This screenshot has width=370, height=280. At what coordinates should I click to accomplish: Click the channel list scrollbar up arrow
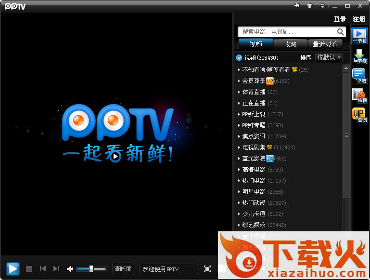(346, 68)
